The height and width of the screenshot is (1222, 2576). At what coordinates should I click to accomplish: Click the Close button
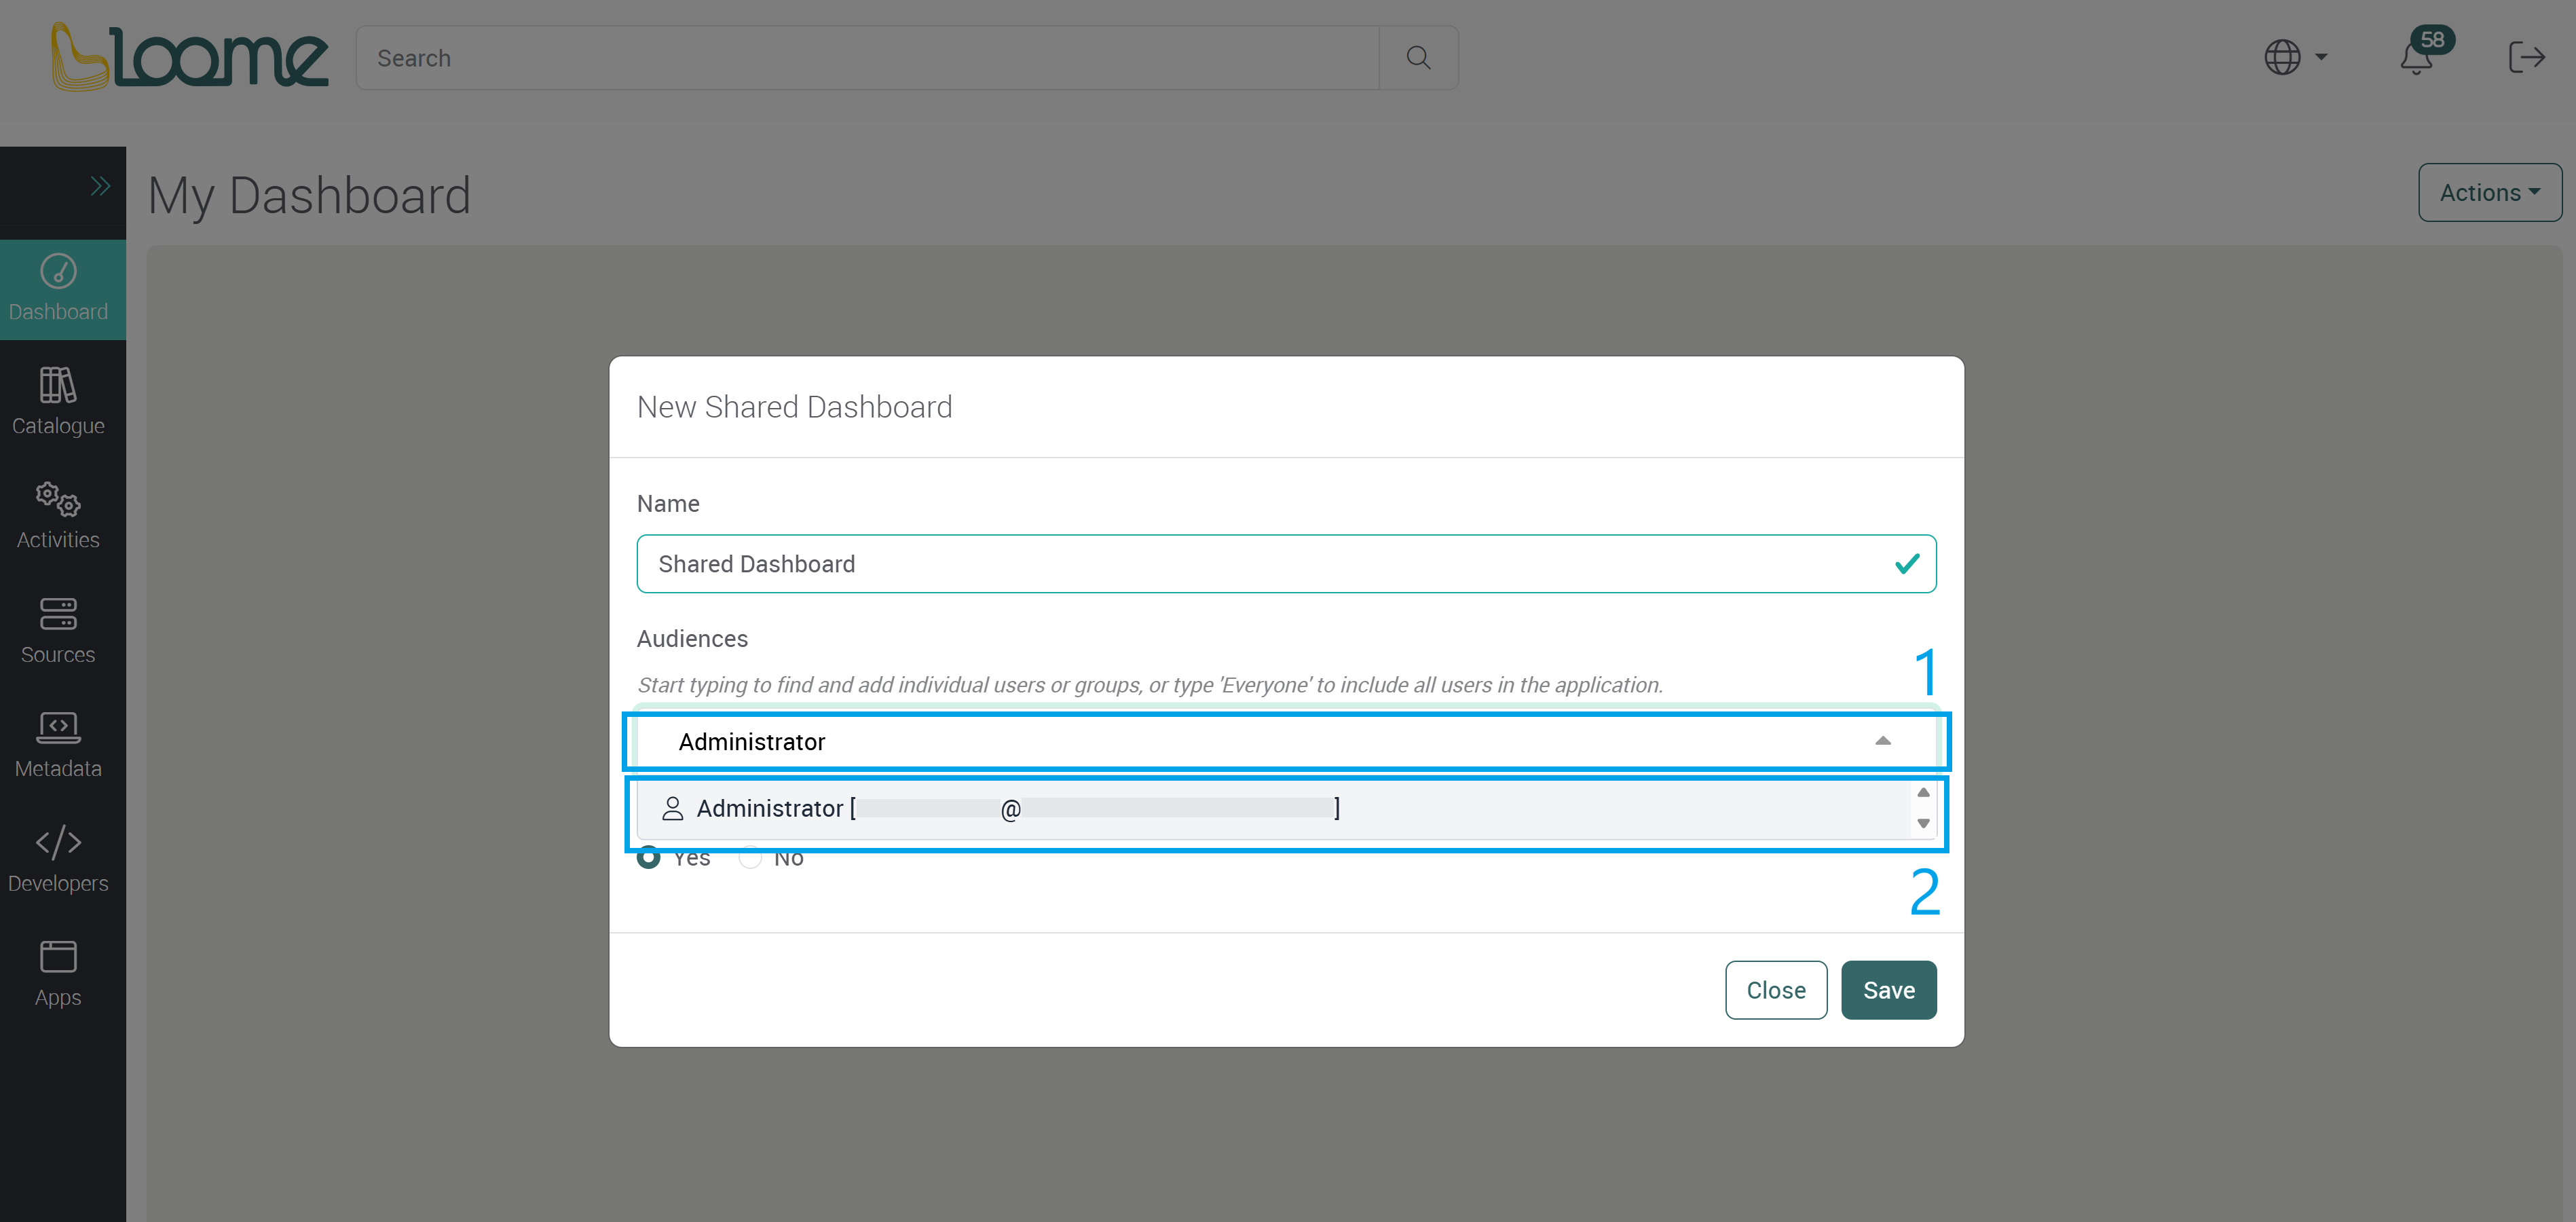[1775, 990]
